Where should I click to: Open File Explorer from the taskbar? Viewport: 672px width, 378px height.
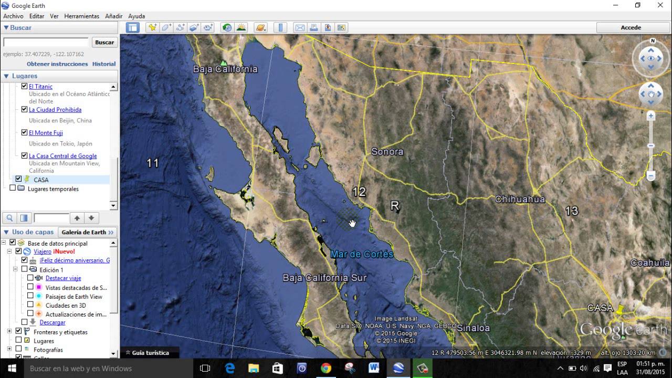pyautogui.click(x=254, y=369)
